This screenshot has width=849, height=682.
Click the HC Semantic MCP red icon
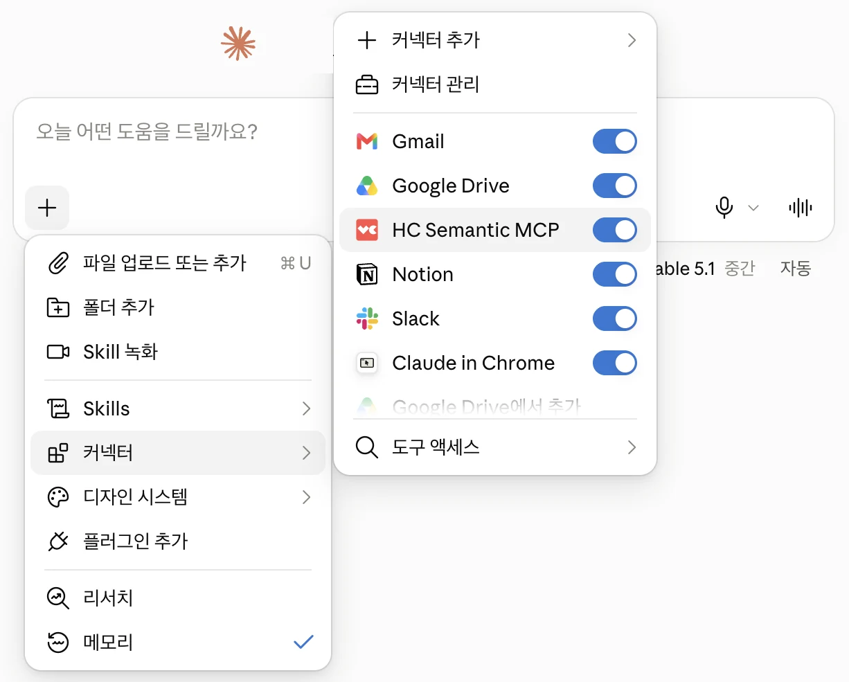[x=367, y=230]
